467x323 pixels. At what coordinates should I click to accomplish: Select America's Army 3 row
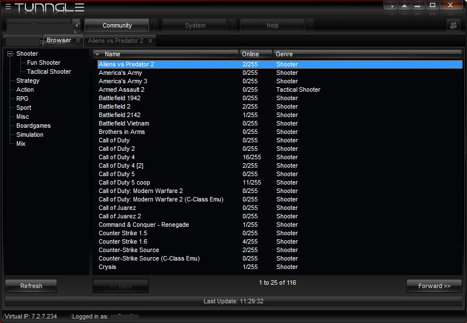click(x=280, y=81)
